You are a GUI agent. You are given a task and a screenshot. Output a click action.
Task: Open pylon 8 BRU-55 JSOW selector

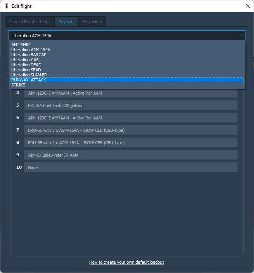click(x=131, y=143)
